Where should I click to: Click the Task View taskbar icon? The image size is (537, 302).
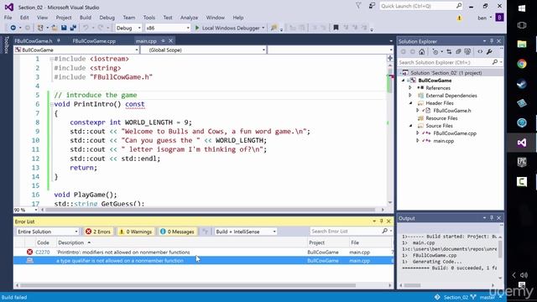point(522,25)
